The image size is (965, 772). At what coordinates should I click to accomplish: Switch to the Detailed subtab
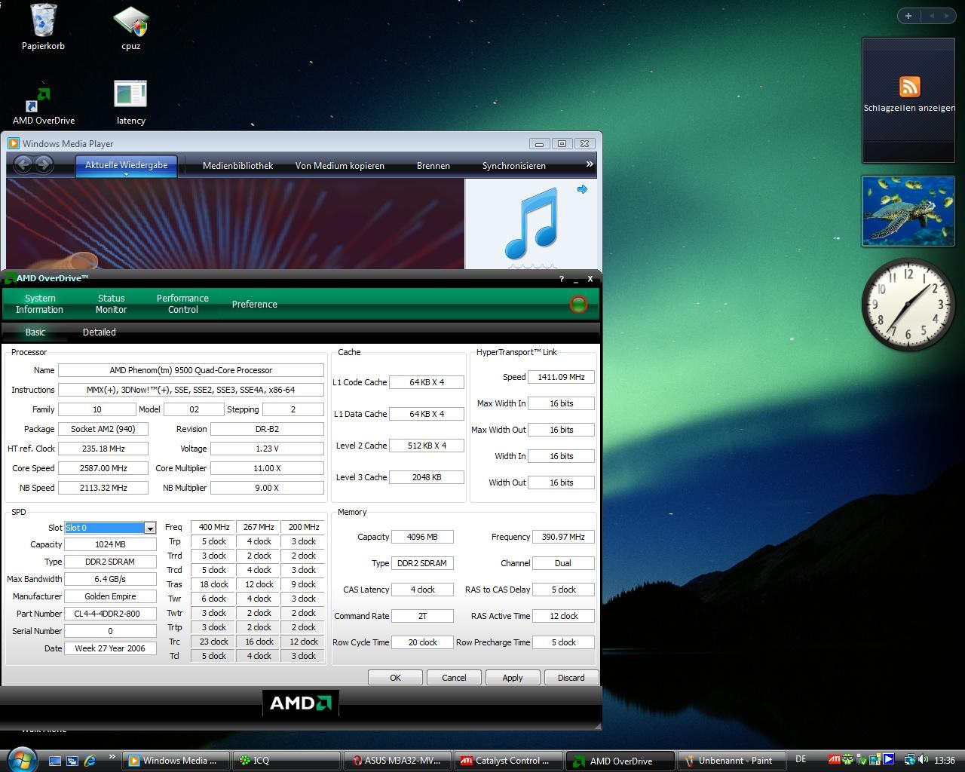coord(99,332)
